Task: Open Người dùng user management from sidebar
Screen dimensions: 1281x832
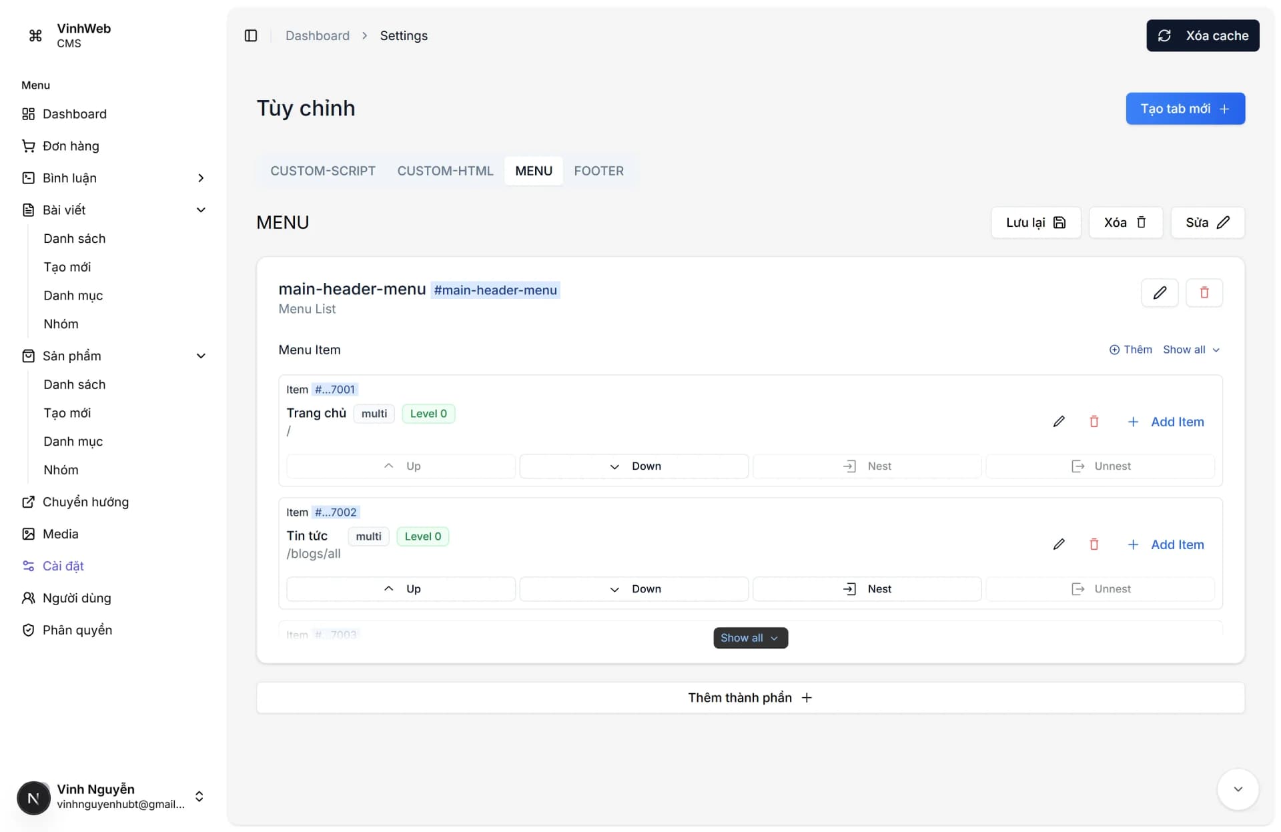Action: pos(77,598)
